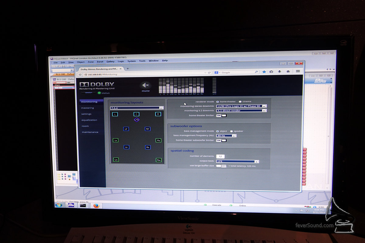Select the Ltf overhead speaker
365x243 pixels.
(x=126, y=129)
